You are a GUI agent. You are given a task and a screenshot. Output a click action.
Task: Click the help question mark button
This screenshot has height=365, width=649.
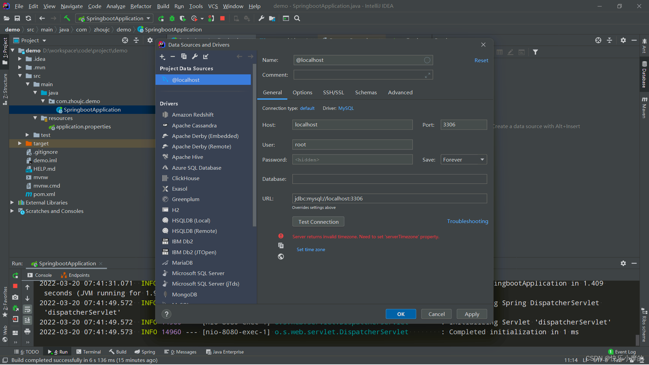166,314
